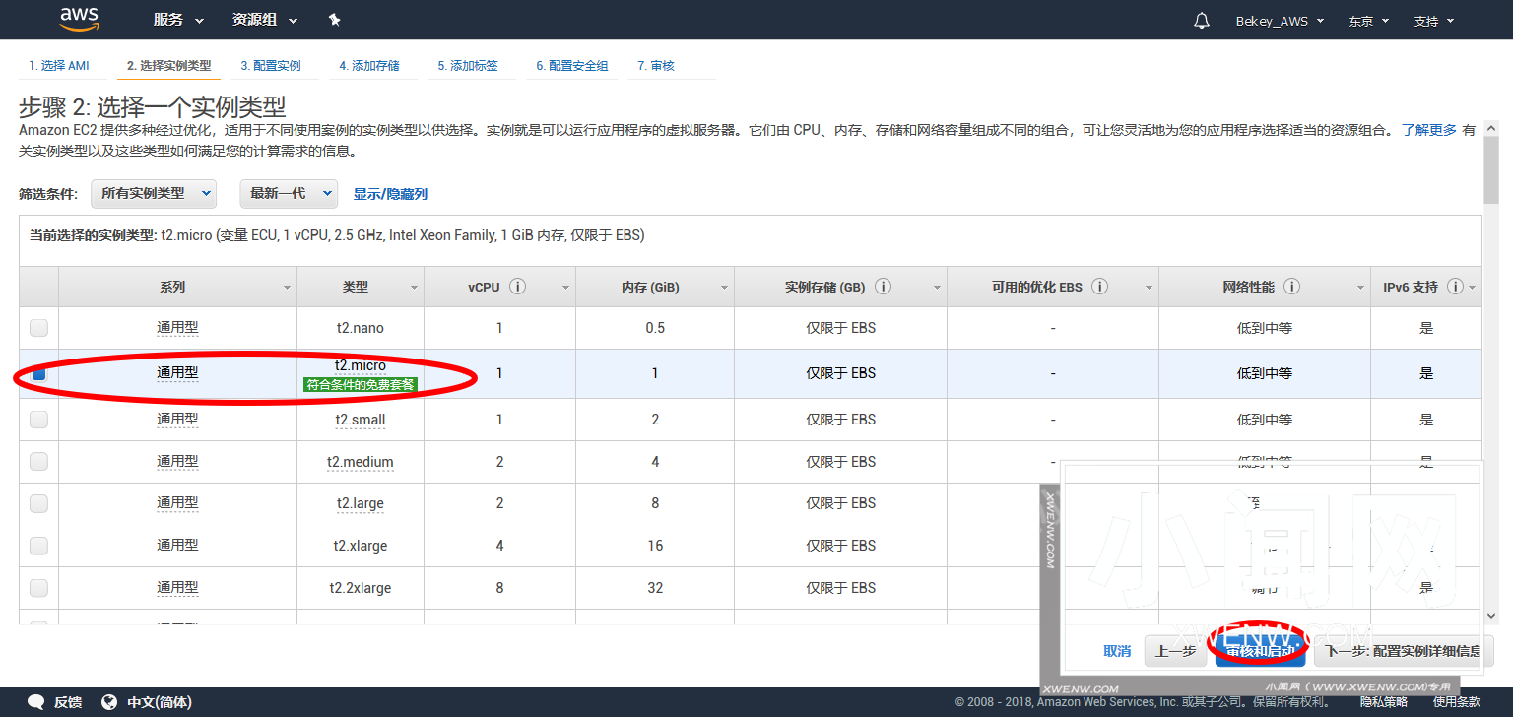This screenshot has height=717, width=1513.
Task: Open the 服务 menu
Action: [x=178, y=21]
